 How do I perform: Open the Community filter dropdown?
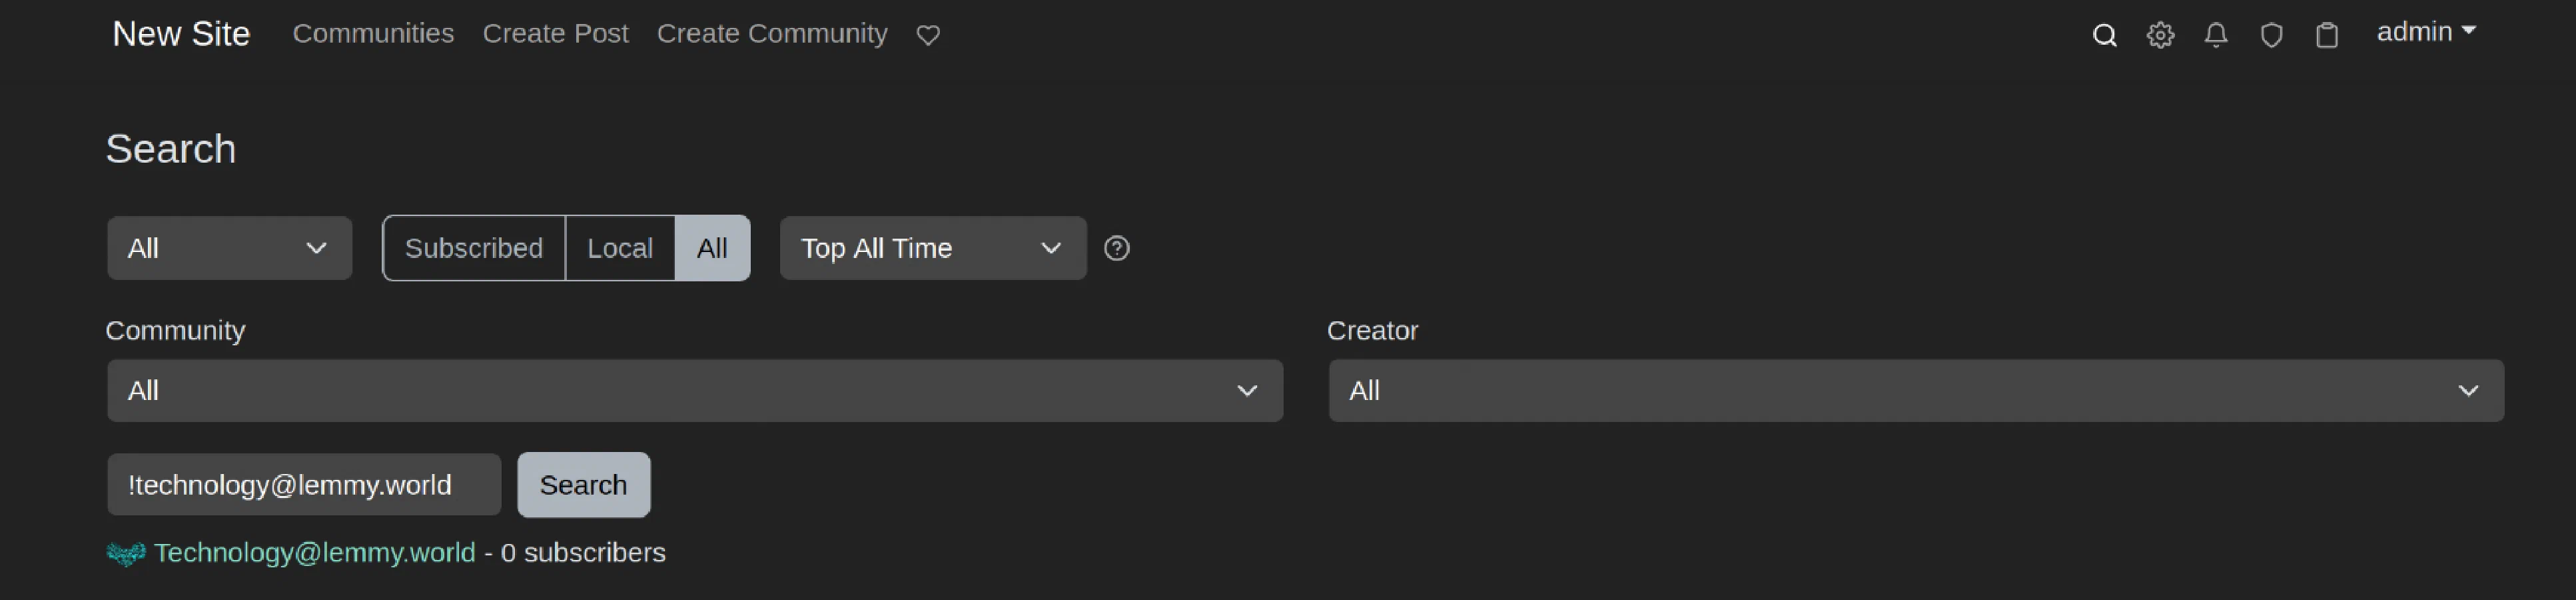694,391
